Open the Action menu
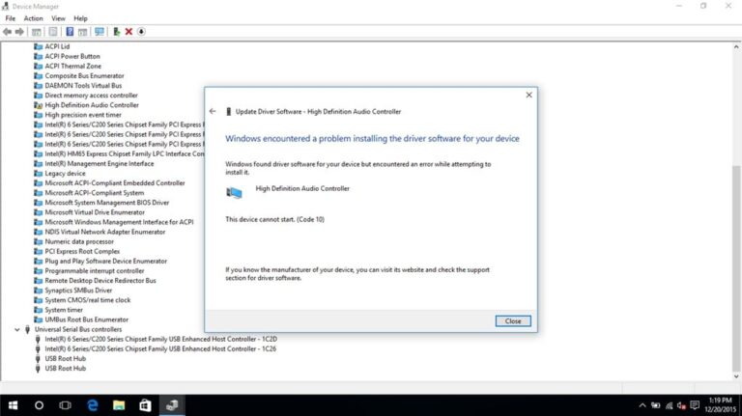Screen dimensions: 742x416 coord(33,18)
